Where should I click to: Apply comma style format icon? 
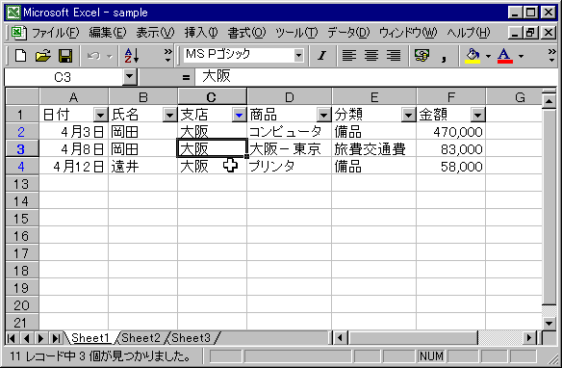(x=444, y=56)
